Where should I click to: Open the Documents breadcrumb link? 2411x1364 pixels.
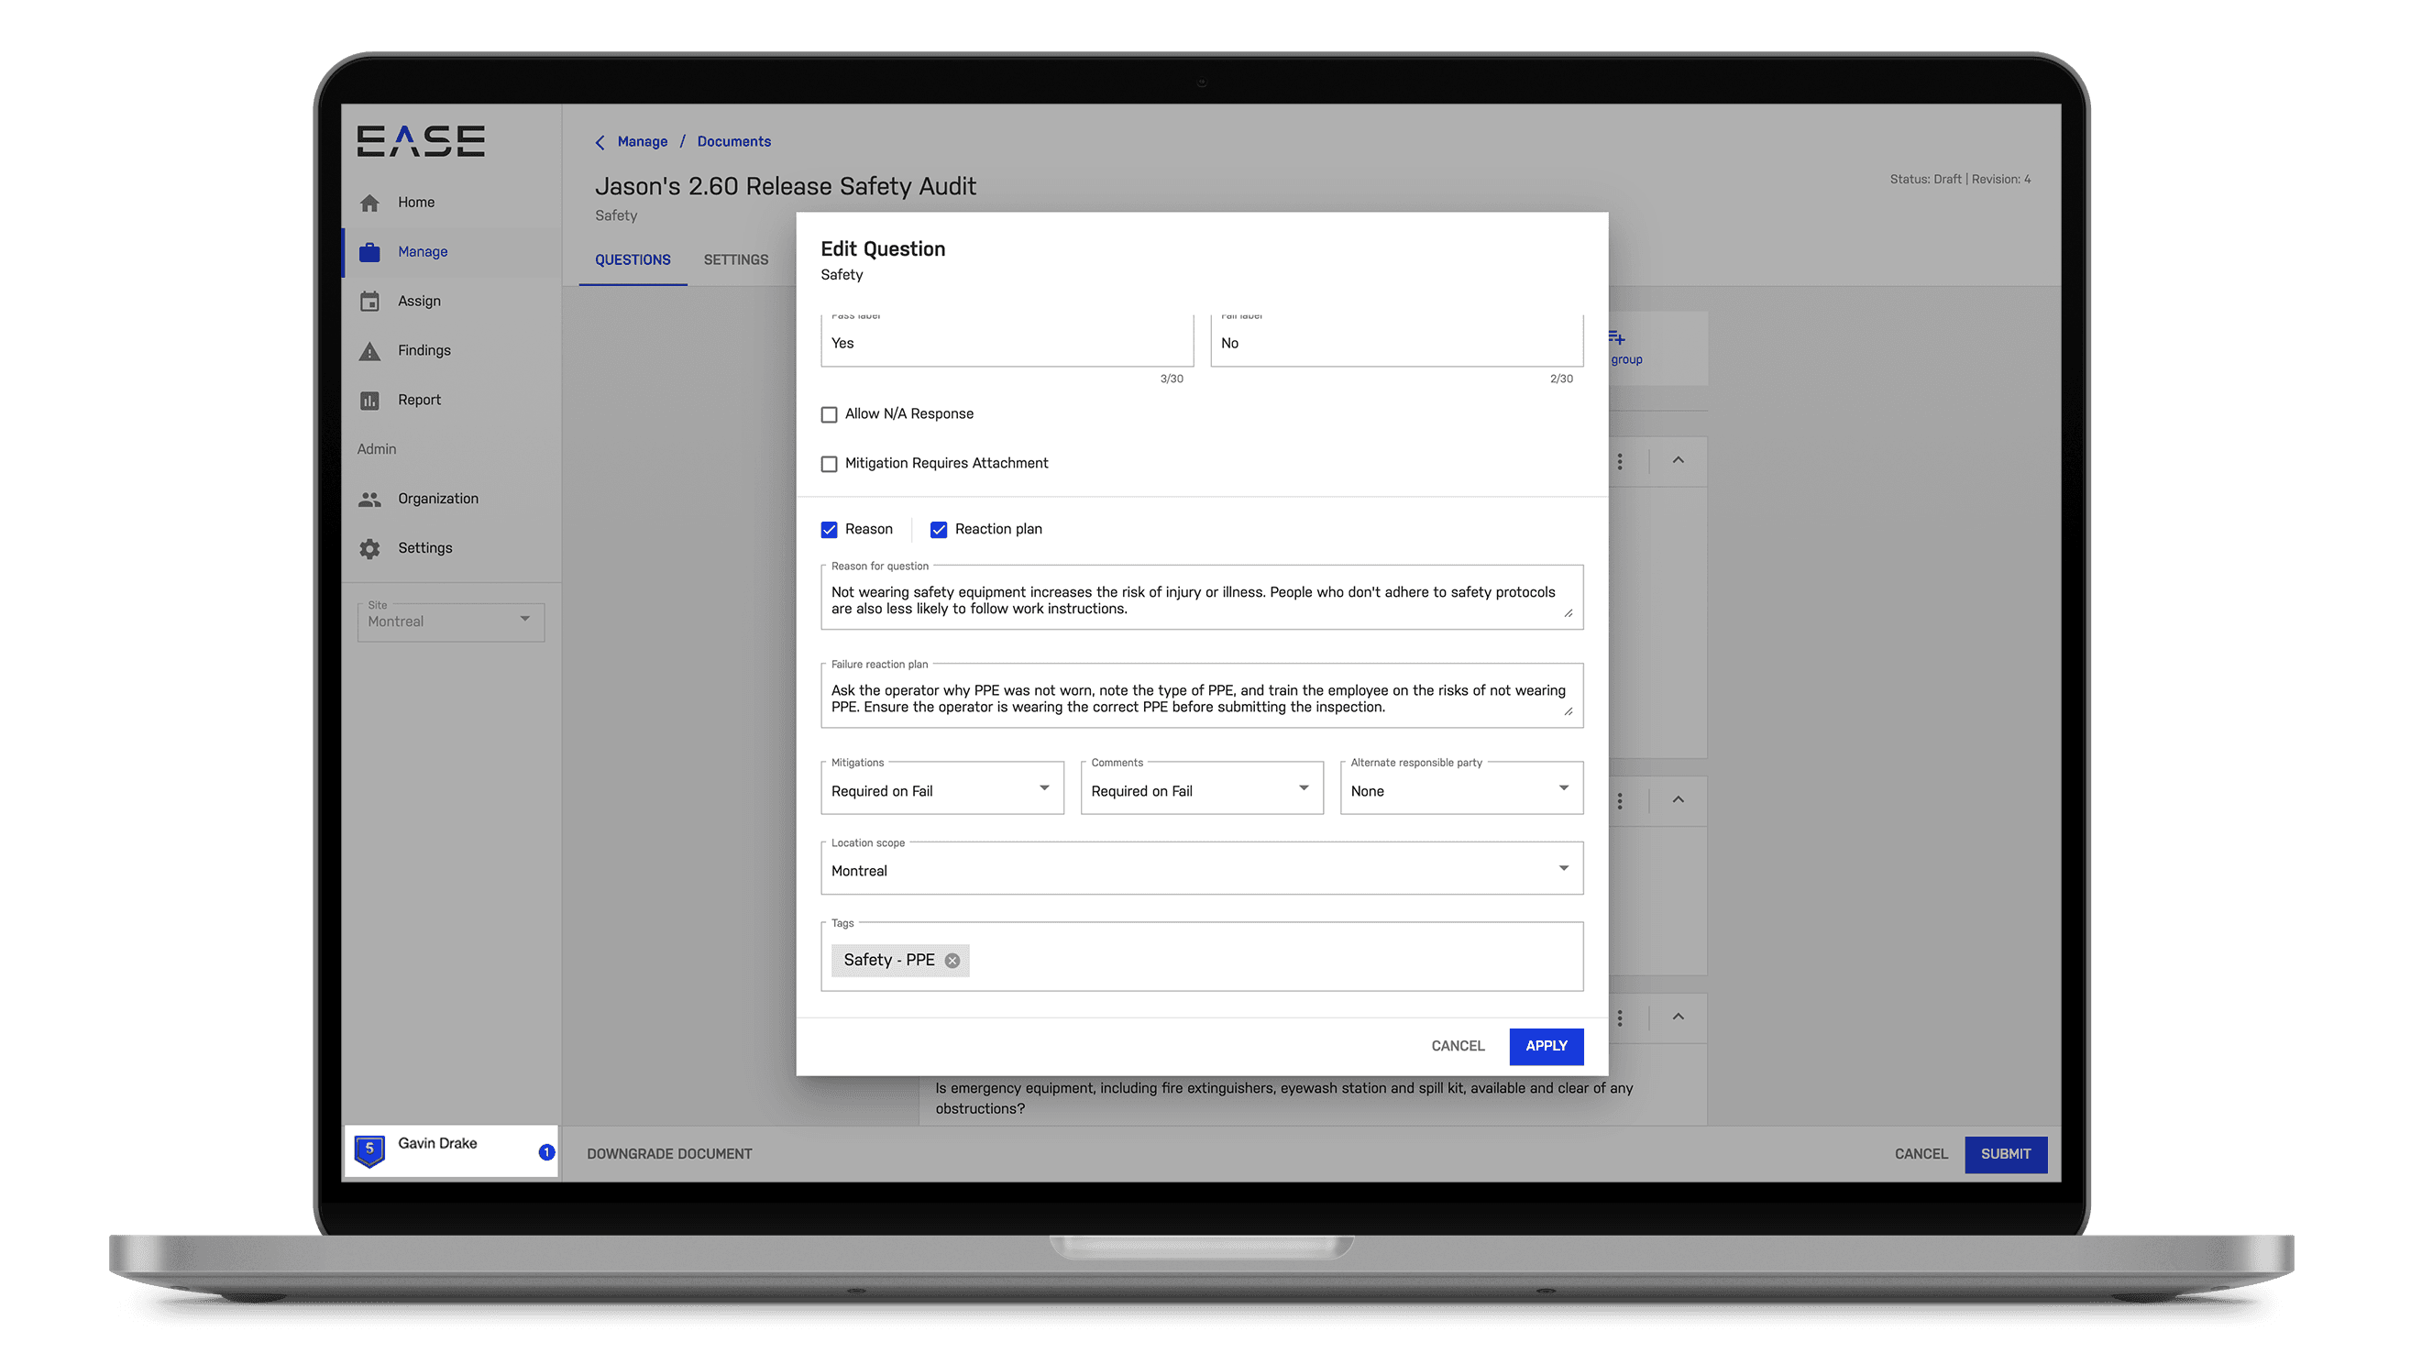click(x=733, y=141)
